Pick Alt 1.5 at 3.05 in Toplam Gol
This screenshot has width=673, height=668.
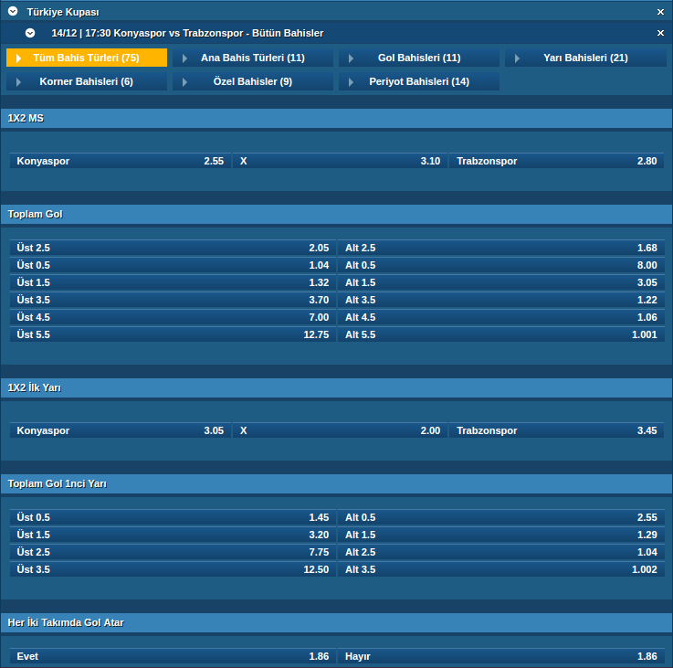(x=501, y=282)
